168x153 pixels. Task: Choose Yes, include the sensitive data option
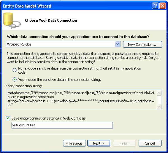14,80
